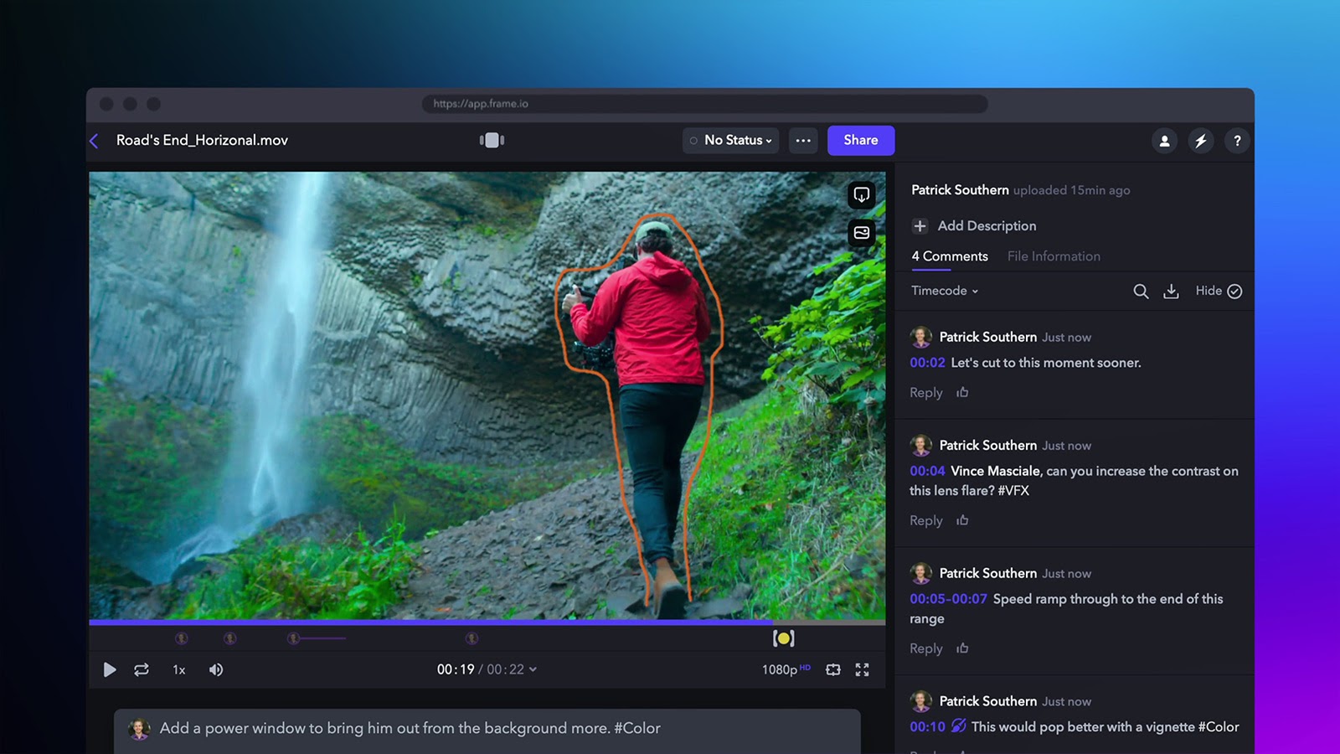Open quick actions with the lightning icon
The width and height of the screenshot is (1340, 754).
pos(1201,141)
